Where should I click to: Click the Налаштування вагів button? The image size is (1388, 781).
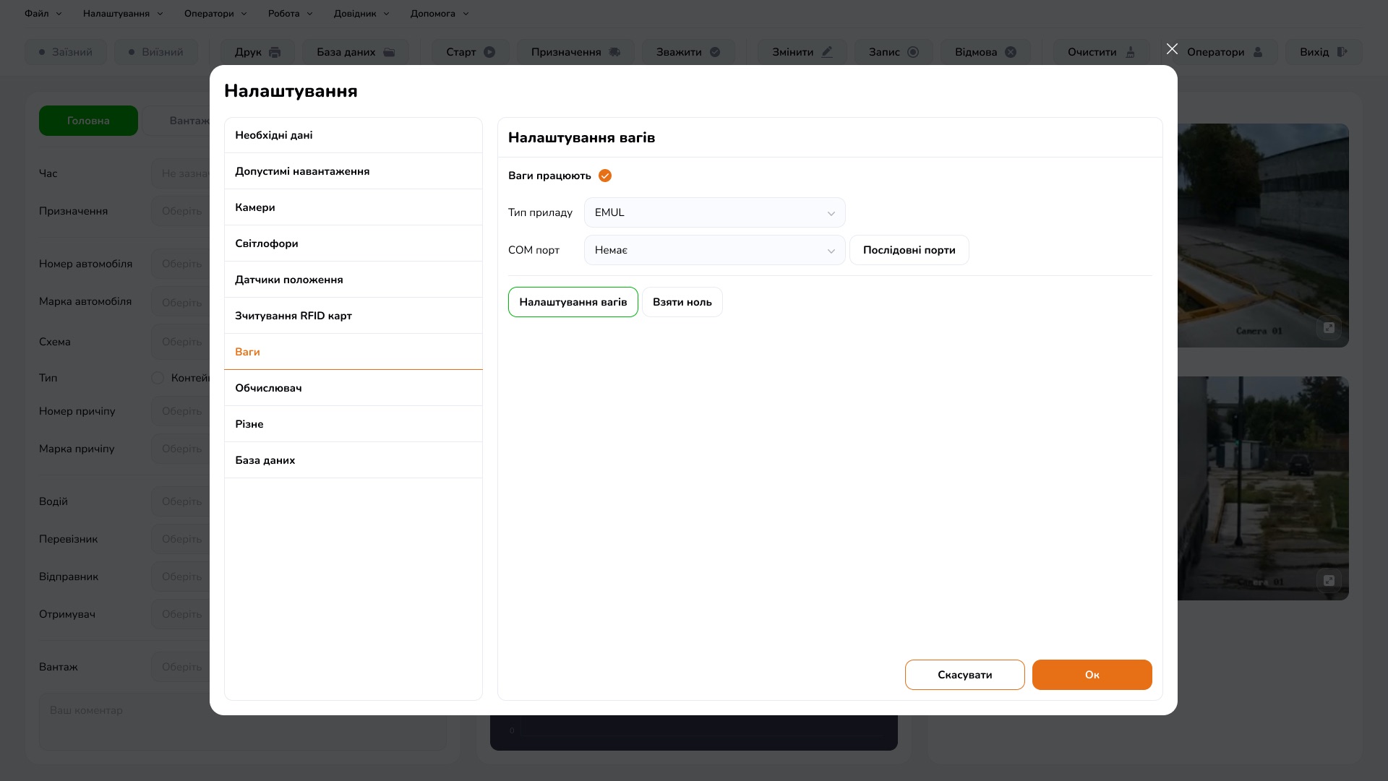573,302
